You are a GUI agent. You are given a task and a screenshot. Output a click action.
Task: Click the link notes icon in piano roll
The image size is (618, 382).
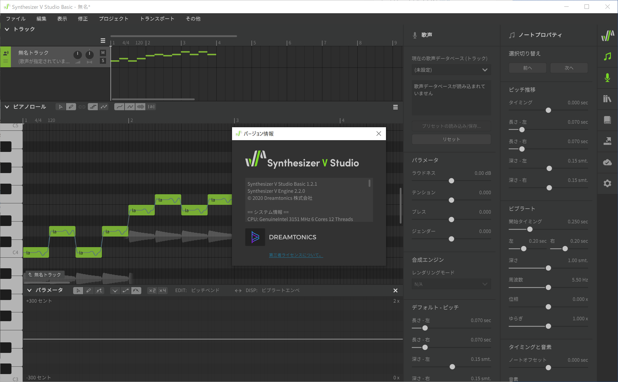tap(82, 107)
